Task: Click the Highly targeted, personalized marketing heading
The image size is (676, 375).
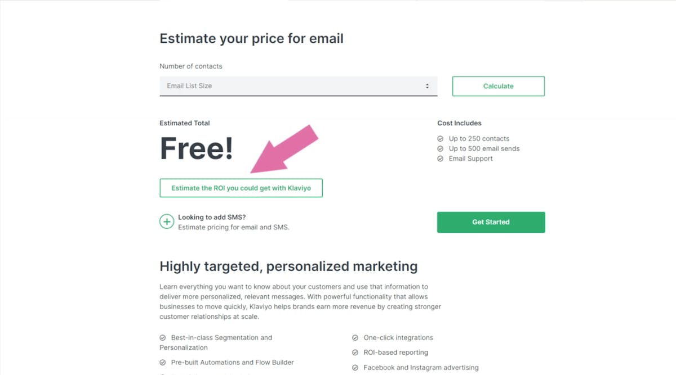Action: 288,266
